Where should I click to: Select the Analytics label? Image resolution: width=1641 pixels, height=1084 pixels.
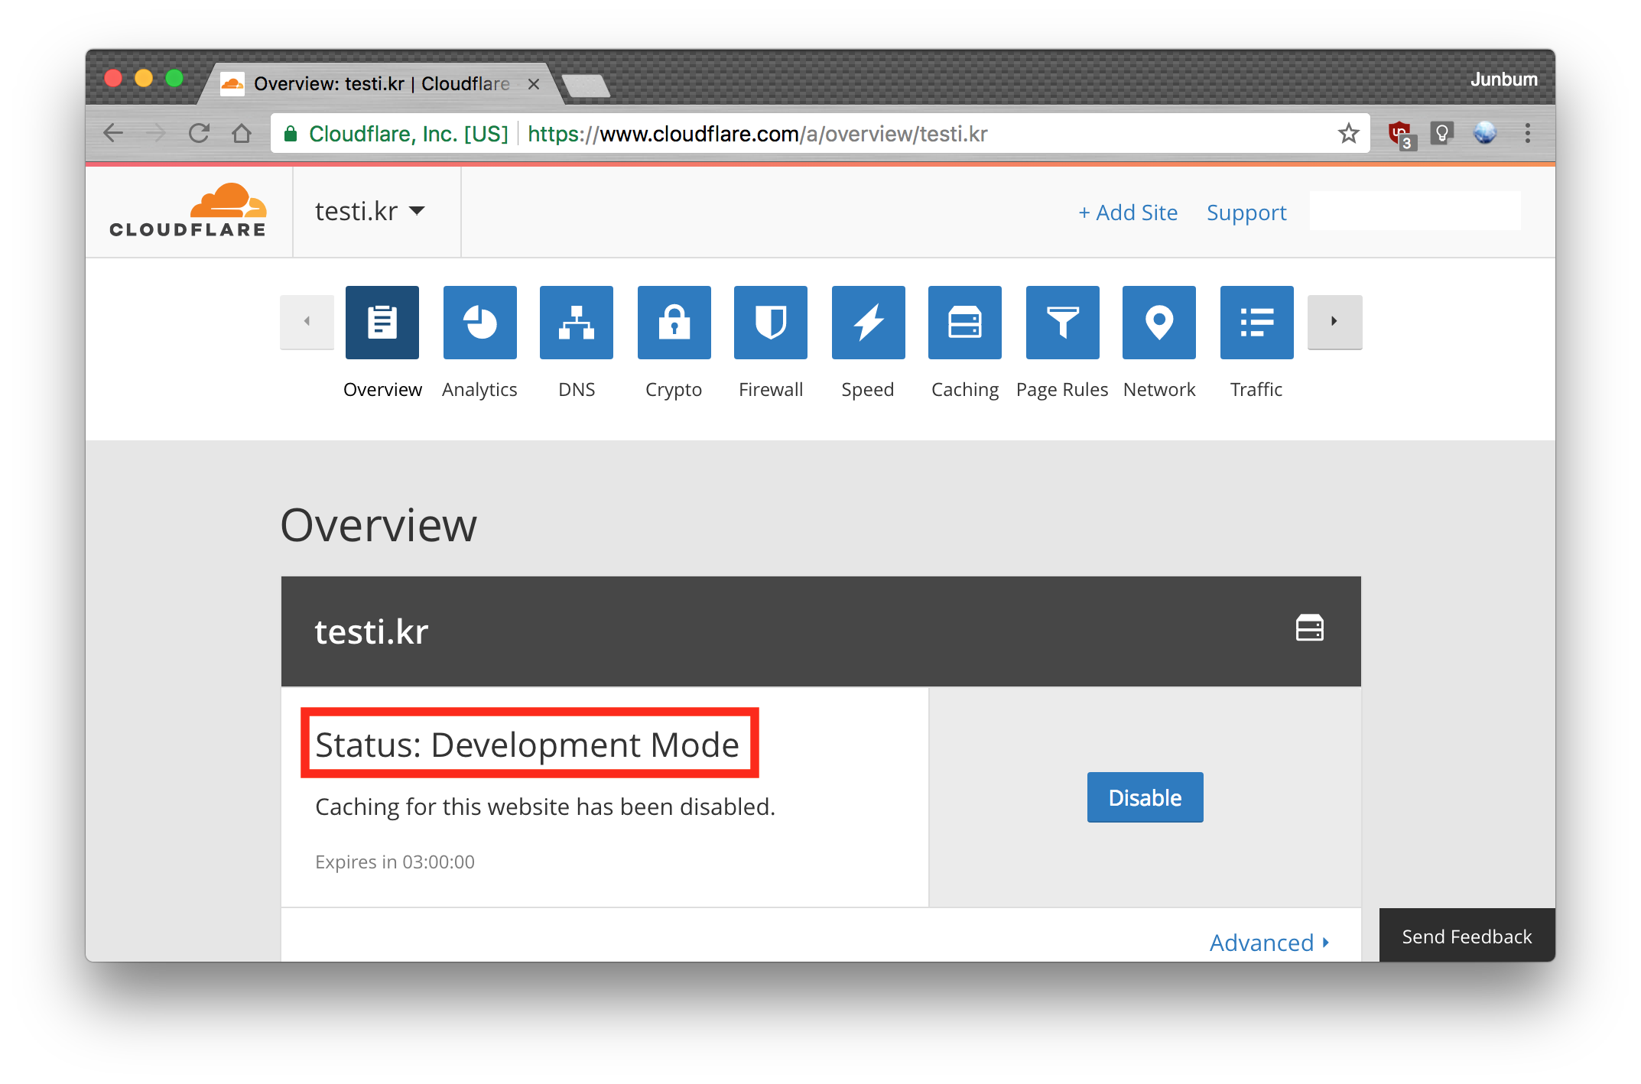pos(479,389)
